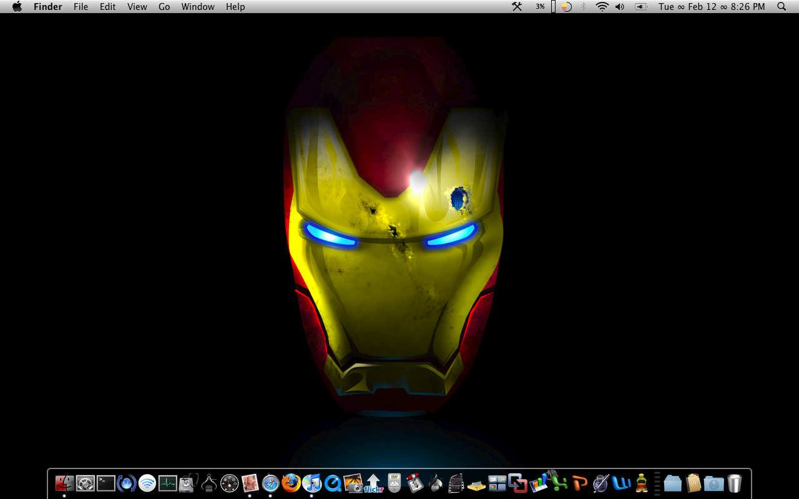The image size is (799, 499).
Task: Launch Microsoft PowerPoint from the Dock
Action: pos(580,483)
